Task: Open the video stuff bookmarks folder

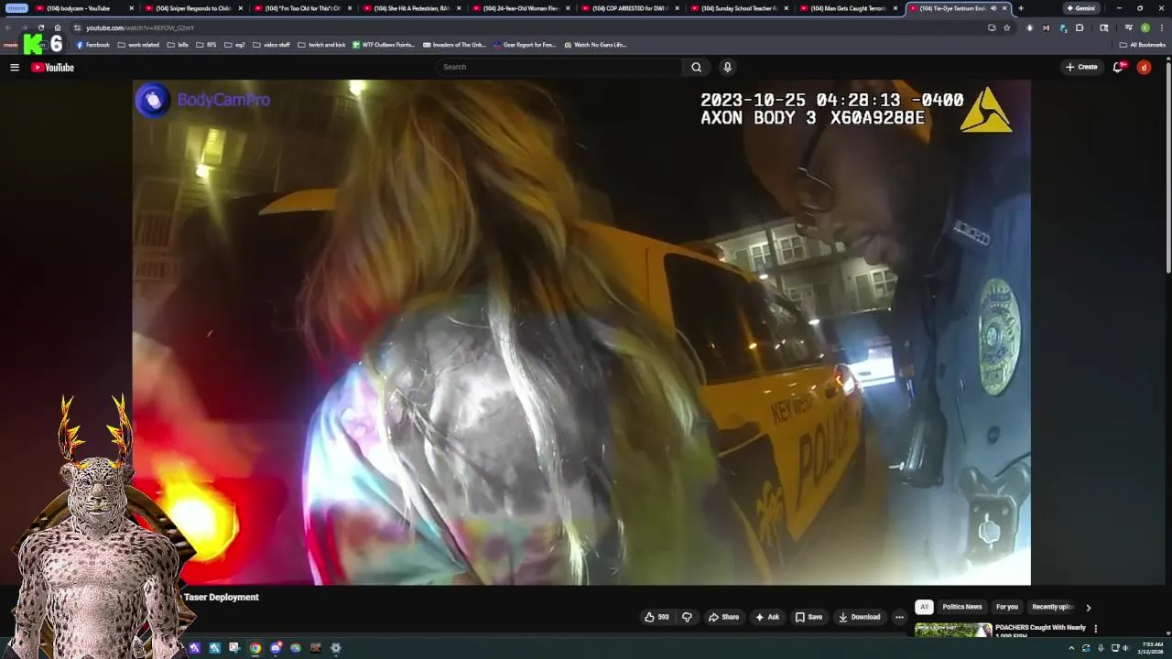Action: tap(271, 45)
